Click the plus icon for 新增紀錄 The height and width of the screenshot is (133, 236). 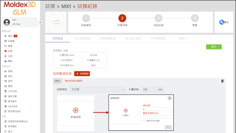tap(76, 110)
